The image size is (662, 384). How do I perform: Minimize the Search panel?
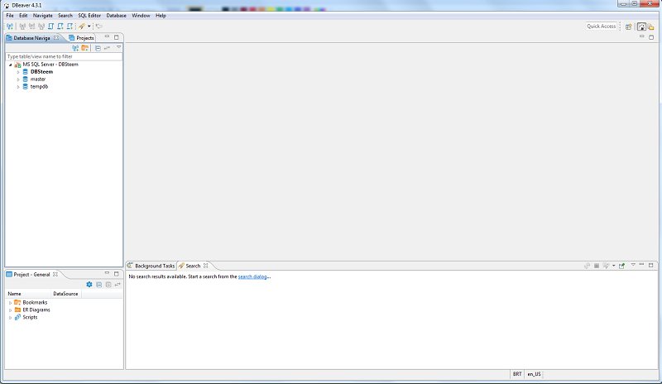pos(641,265)
